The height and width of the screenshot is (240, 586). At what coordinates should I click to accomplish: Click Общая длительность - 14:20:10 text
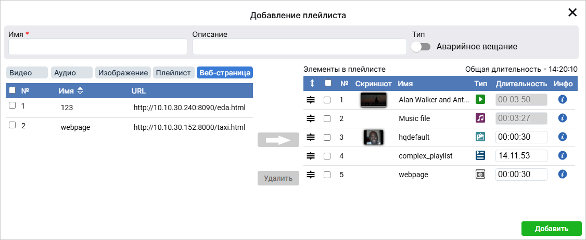[521, 69]
